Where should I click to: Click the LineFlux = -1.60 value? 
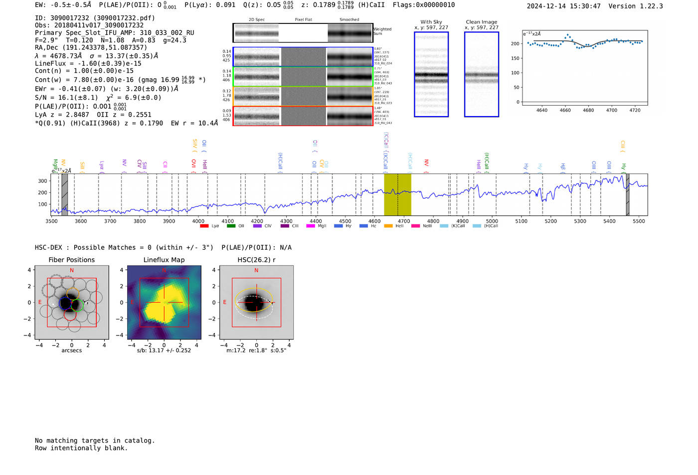[88, 64]
